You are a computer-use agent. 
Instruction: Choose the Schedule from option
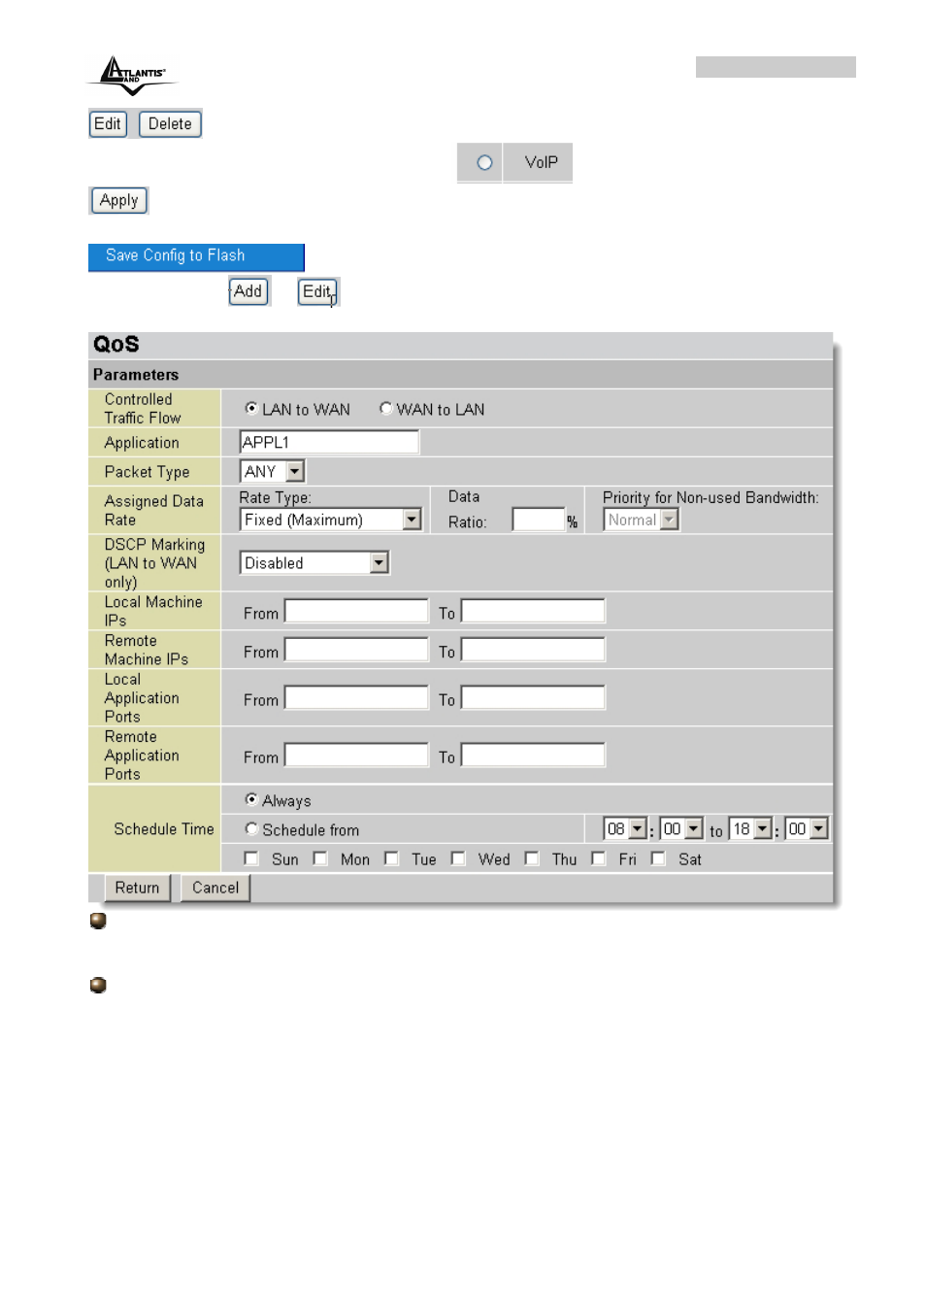point(251,829)
